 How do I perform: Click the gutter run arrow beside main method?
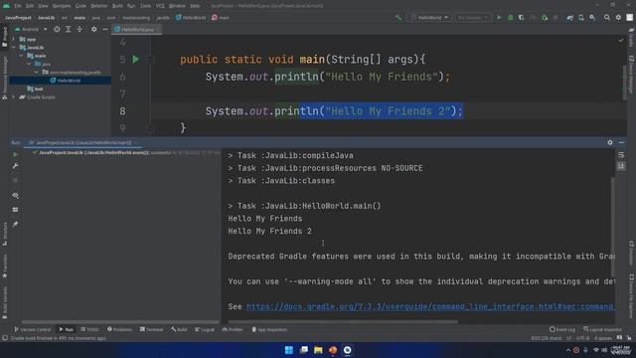click(x=135, y=60)
